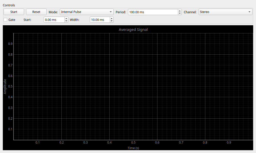Viewport: 256px width, 153px height.
Task: Expand the Channel dropdown set to Stereo
Action: click(x=225, y=12)
